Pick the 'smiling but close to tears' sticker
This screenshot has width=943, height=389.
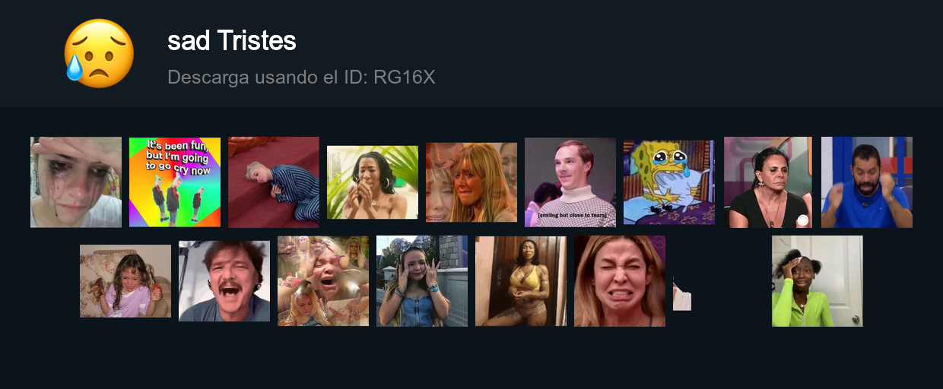click(x=570, y=182)
